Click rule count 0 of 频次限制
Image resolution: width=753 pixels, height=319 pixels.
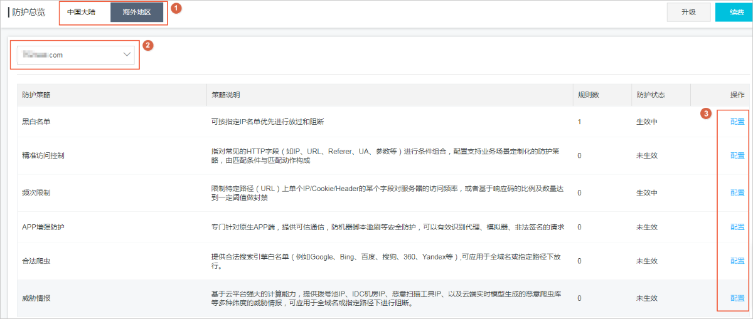pyautogui.click(x=579, y=192)
